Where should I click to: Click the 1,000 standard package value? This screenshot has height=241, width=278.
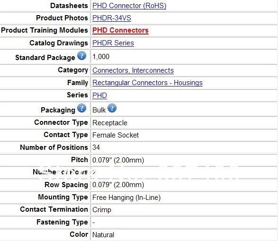101,57
